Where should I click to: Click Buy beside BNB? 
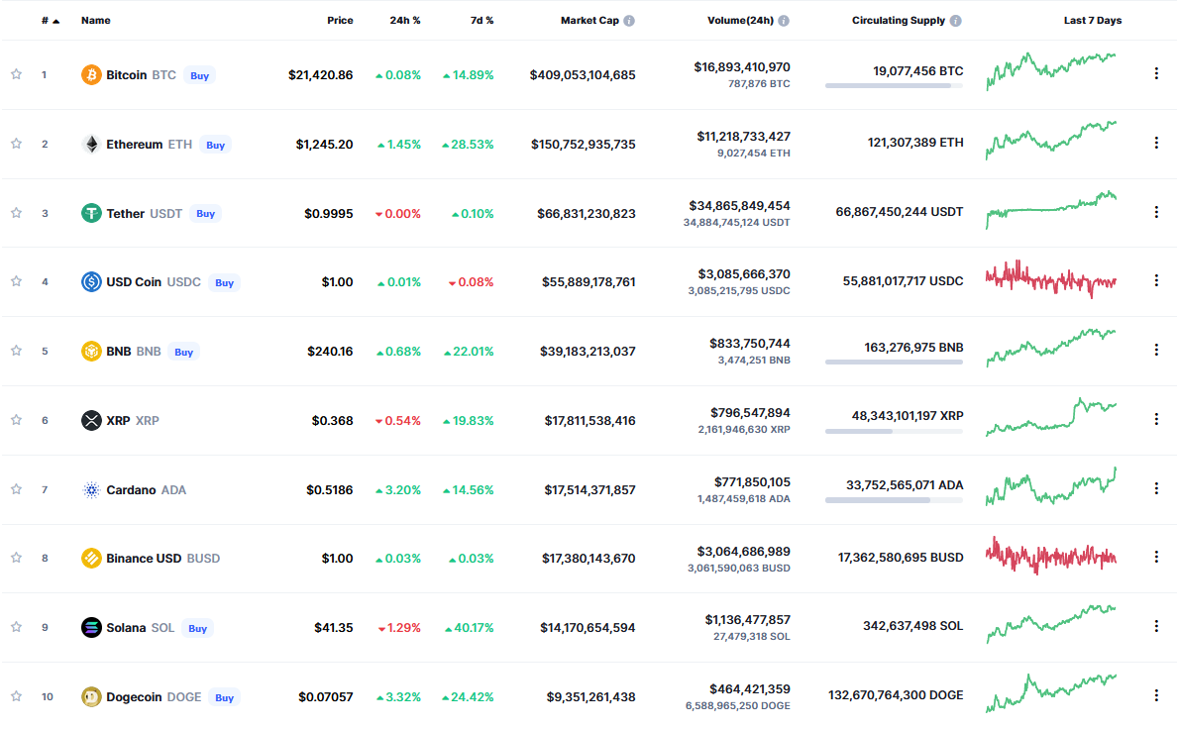[184, 352]
